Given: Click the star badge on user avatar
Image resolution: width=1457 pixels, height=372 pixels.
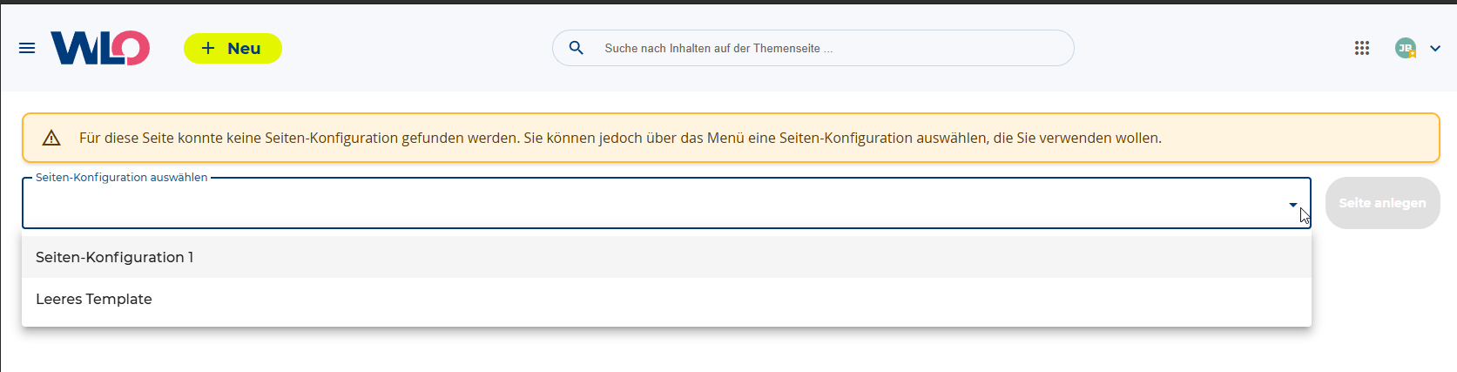Looking at the screenshot, I should [x=1413, y=54].
